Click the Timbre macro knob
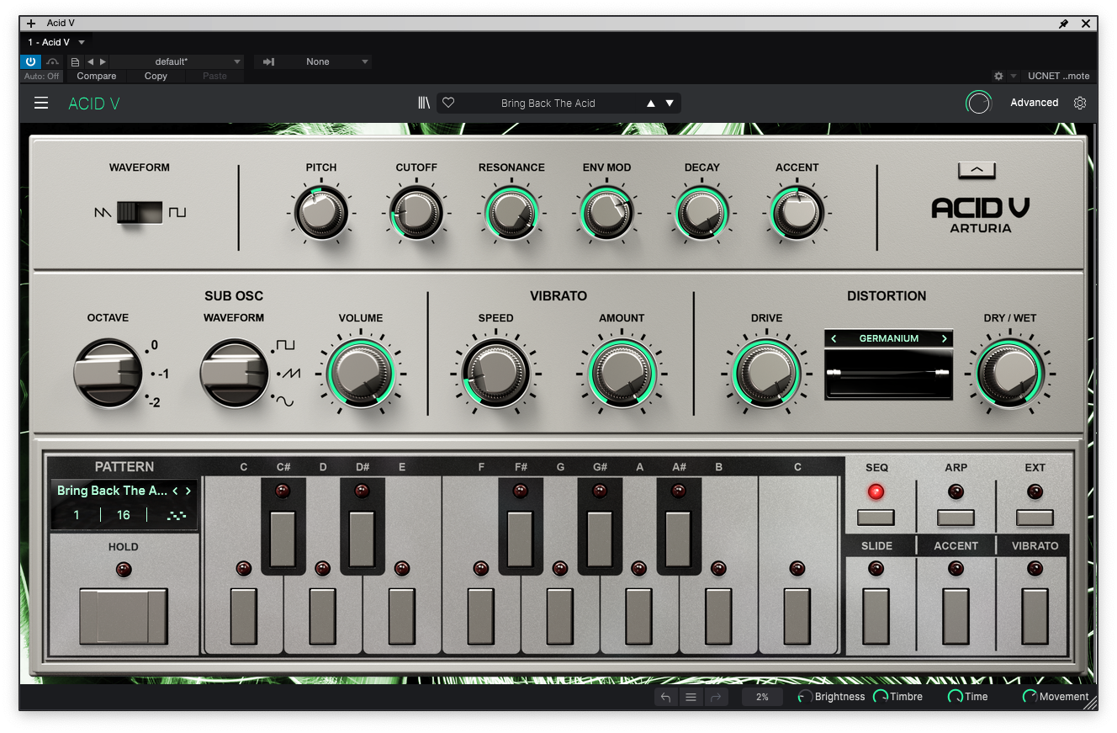1117x733 pixels. (881, 697)
